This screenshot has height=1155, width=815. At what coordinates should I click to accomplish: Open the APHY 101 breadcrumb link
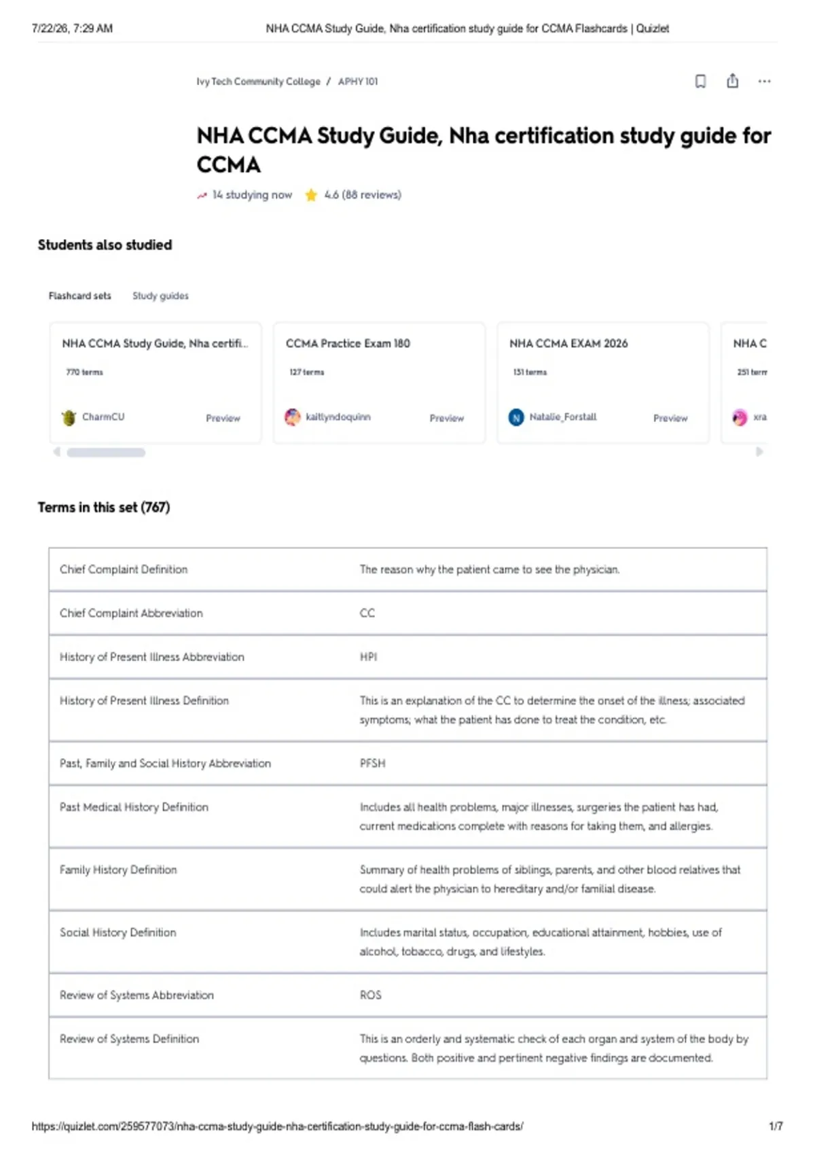[358, 82]
